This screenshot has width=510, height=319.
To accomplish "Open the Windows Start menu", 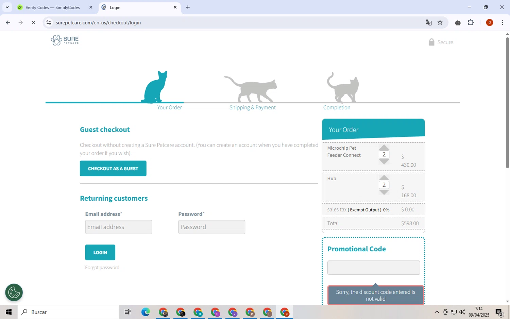I will point(9,312).
